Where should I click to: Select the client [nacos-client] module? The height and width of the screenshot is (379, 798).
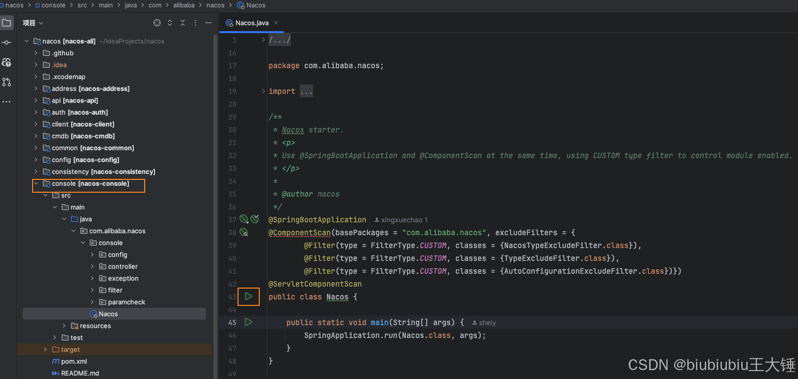point(79,124)
